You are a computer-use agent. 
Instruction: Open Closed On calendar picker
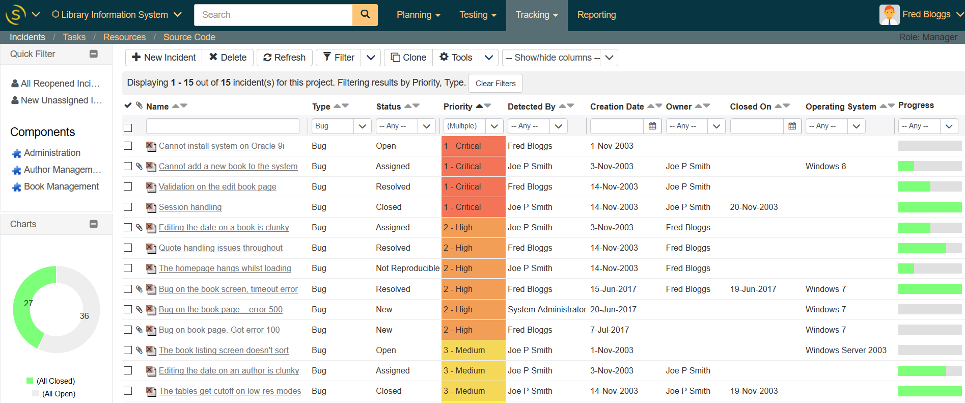(x=792, y=126)
